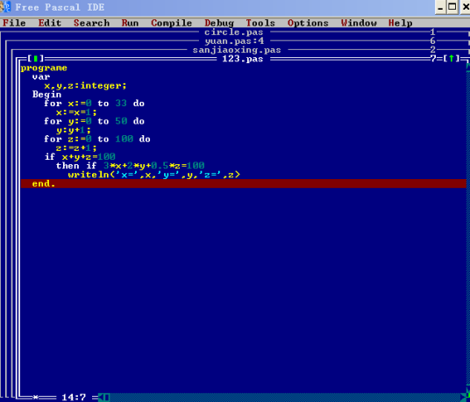Screen dimensions: 470x402
Task: Click the asterisk modified indicator in status frame
Action: click(36, 398)
